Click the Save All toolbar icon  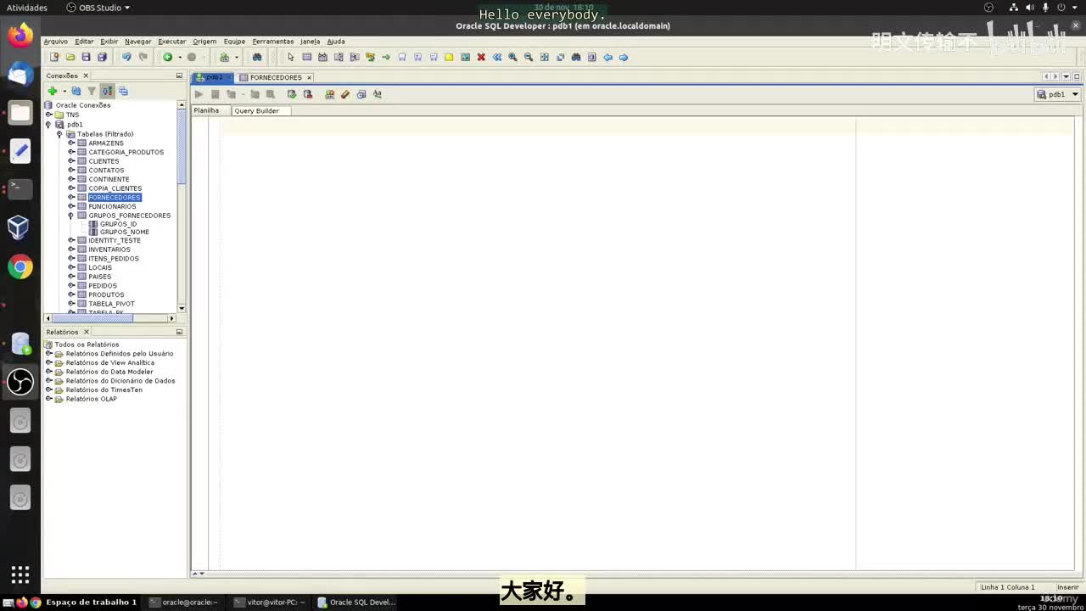pyautogui.click(x=102, y=58)
